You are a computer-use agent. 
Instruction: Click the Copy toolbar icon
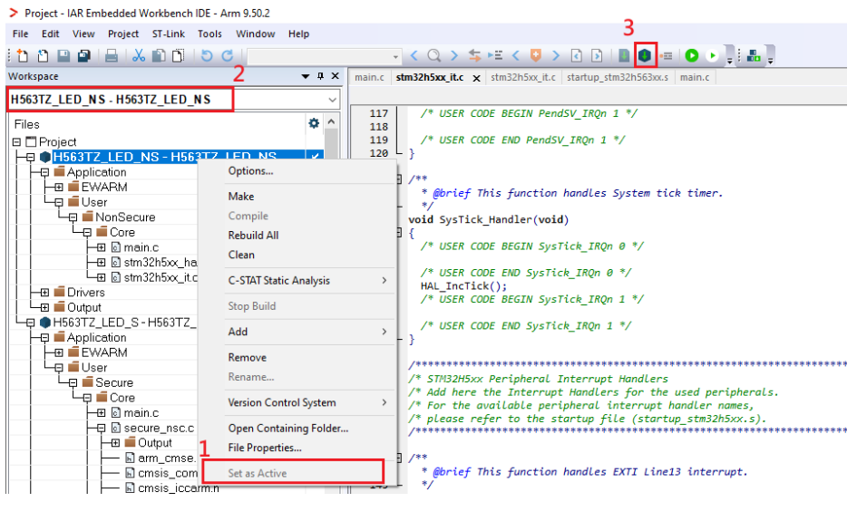click(159, 55)
